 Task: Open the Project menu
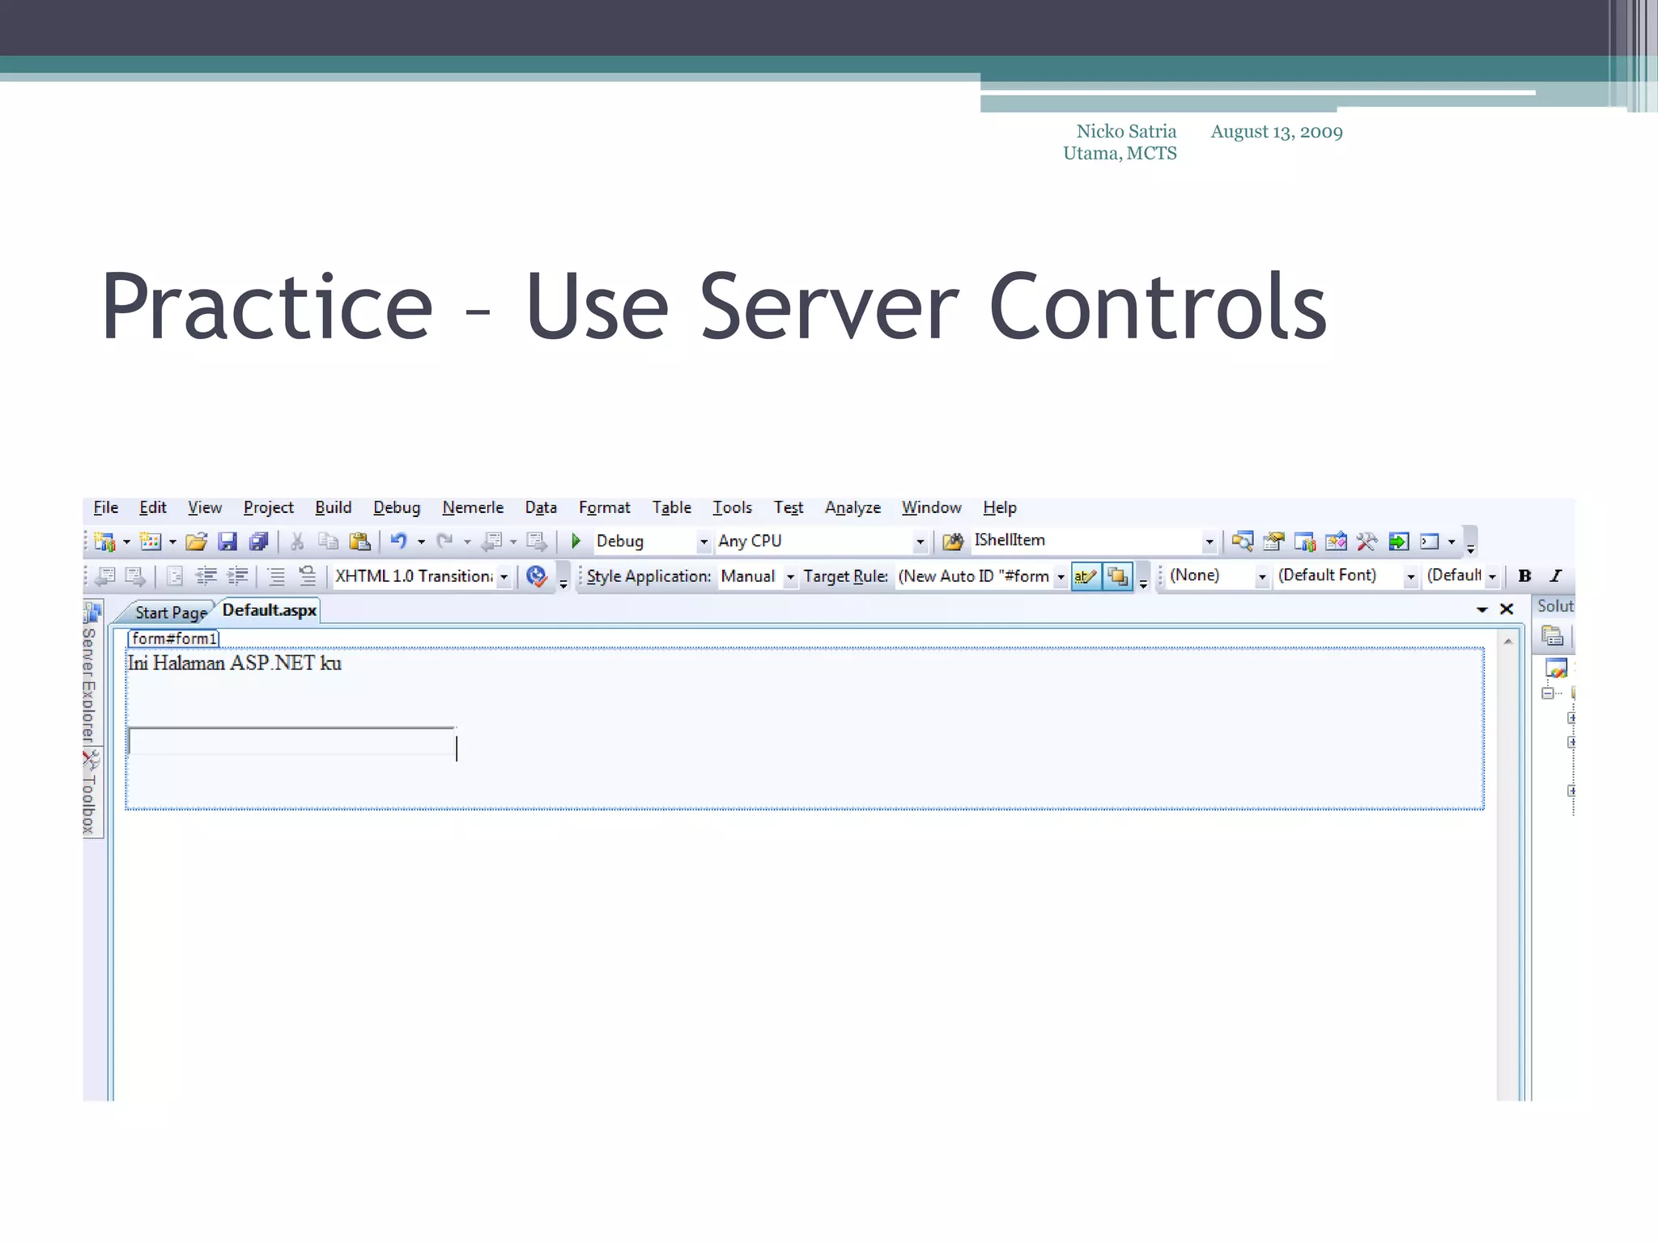pos(268,507)
